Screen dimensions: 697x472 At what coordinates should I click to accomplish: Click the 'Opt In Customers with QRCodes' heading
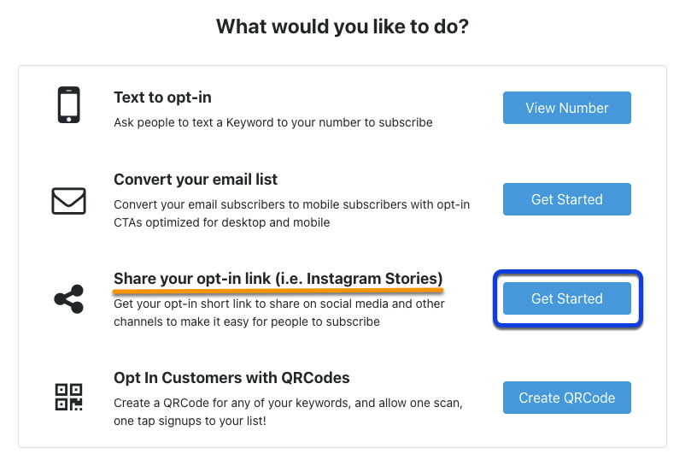pos(231,378)
